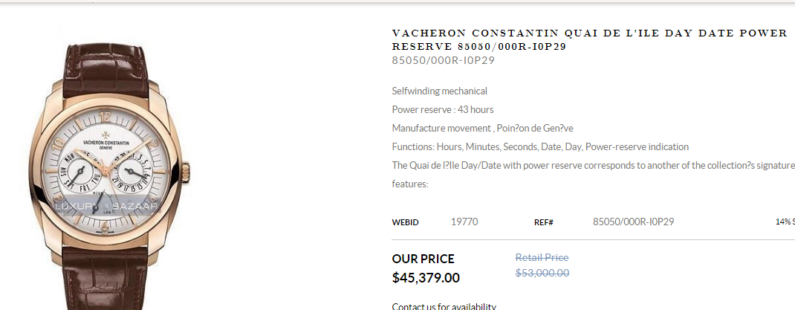
Task: Select the REF# label
Action: [543, 222]
